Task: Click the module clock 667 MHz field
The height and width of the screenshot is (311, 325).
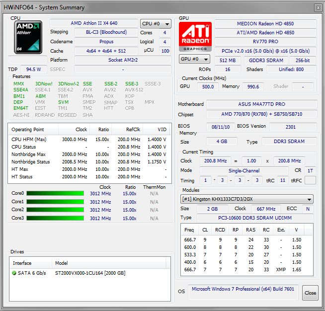Action: click(x=266, y=209)
